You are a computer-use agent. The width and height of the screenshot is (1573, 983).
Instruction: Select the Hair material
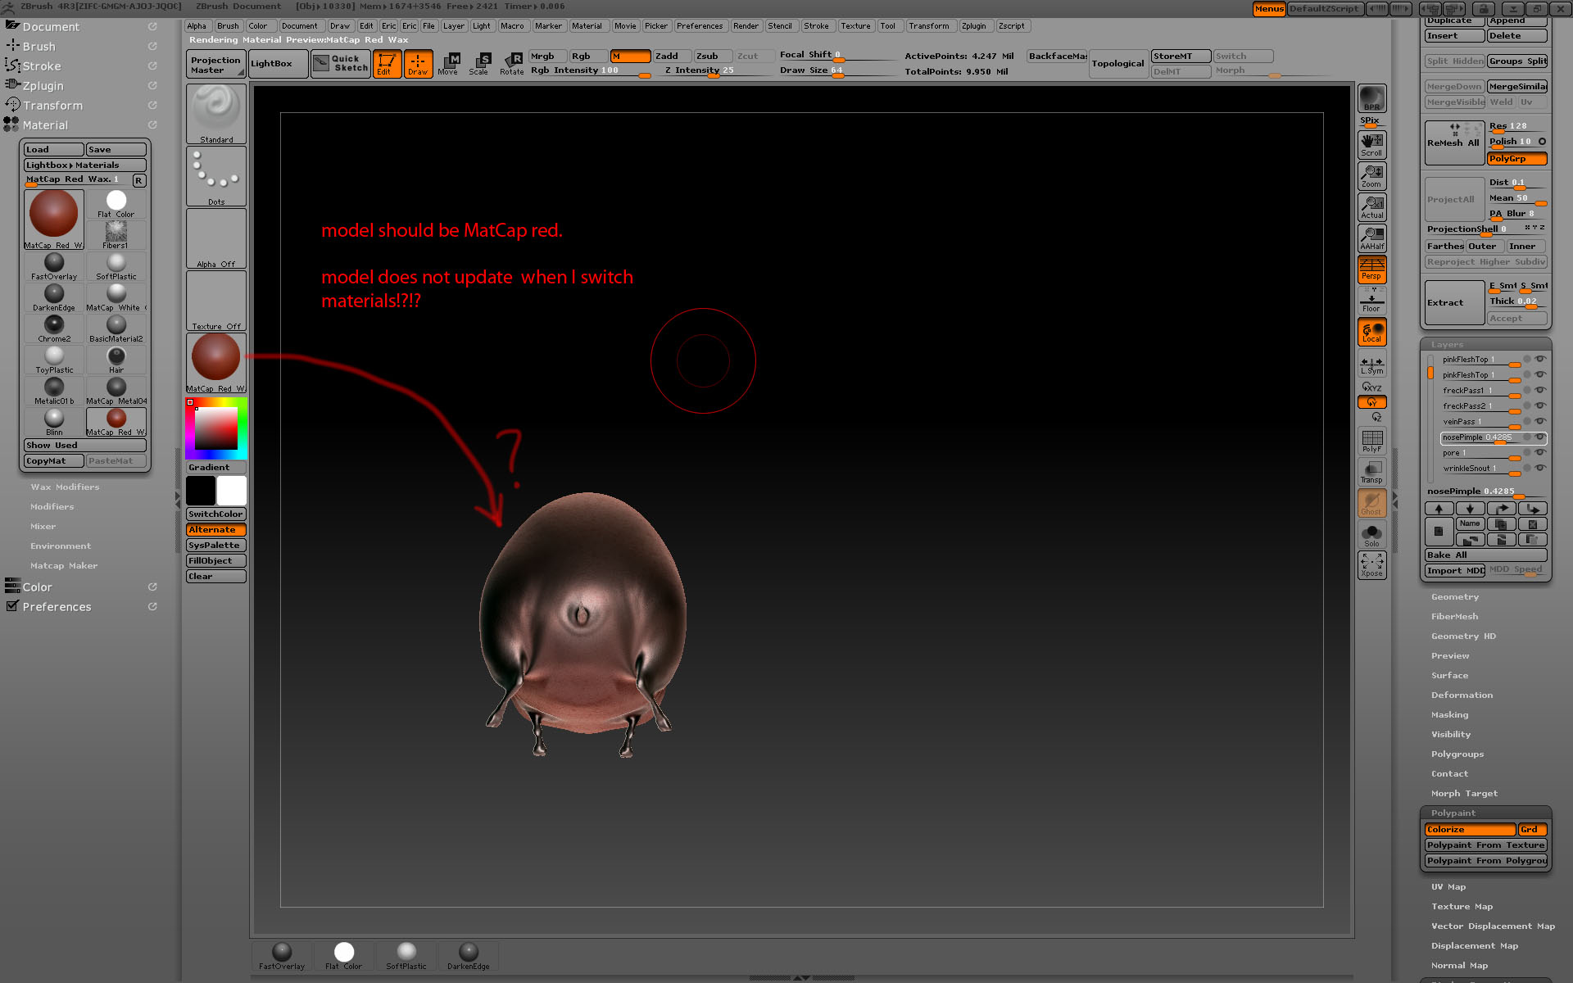[116, 360]
